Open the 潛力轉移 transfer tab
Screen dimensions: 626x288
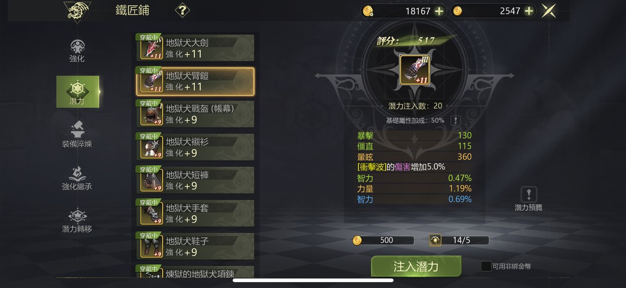77,221
